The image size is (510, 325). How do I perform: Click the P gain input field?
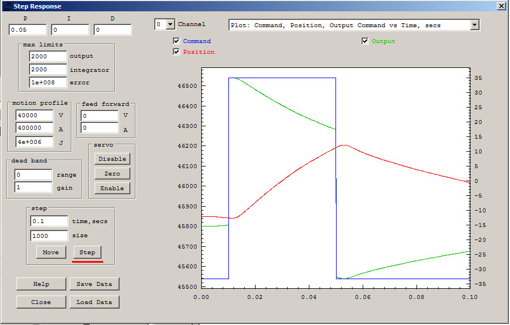click(x=28, y=29)
